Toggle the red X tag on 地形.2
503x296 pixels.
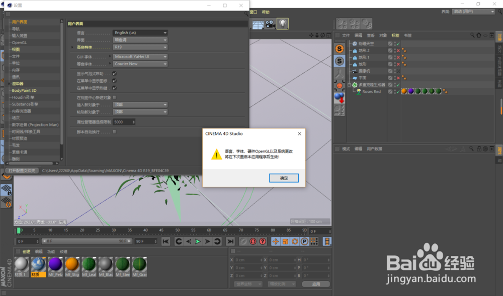pyautogui.click(x=398, y=51)
